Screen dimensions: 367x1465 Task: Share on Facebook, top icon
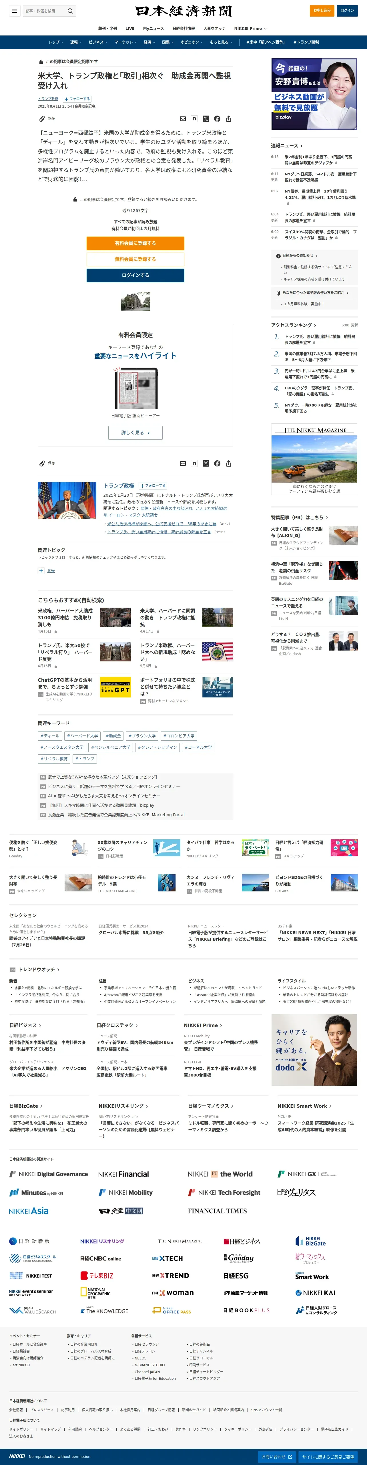click(x=217, y=119)
